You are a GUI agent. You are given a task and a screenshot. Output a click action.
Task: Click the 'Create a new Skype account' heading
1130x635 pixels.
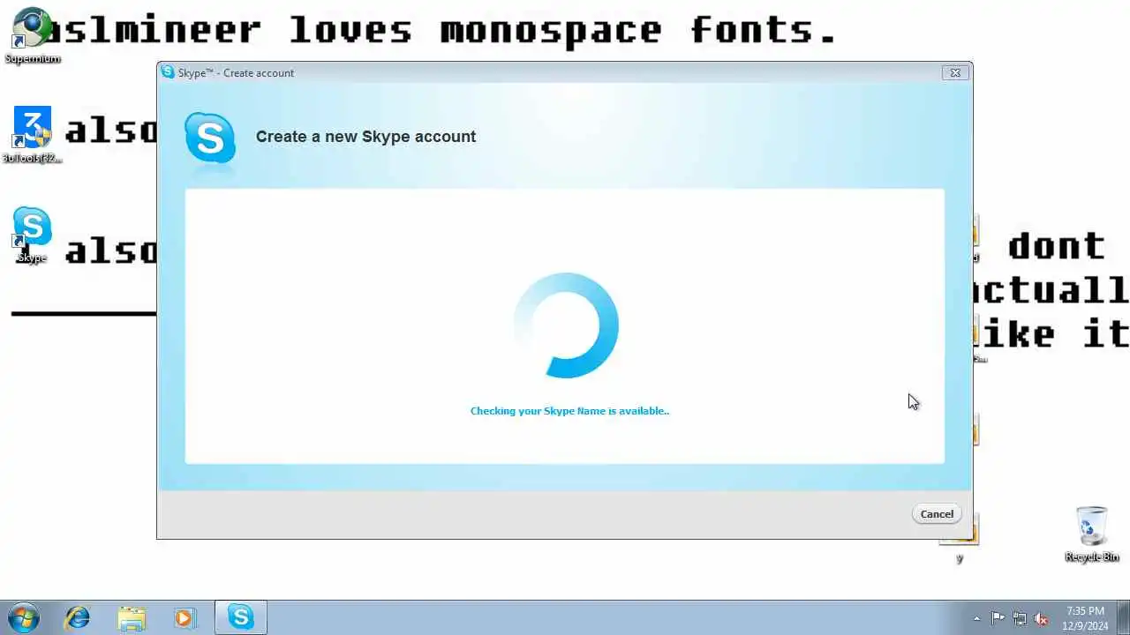tap(365, 137)
